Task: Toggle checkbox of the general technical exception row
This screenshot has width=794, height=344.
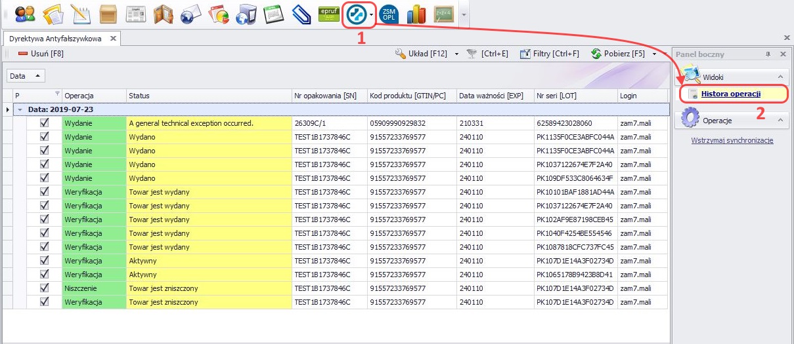Action: click(x=45, y=123)
